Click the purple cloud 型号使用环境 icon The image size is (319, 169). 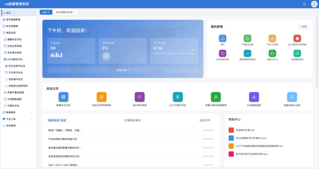[223, 53]
